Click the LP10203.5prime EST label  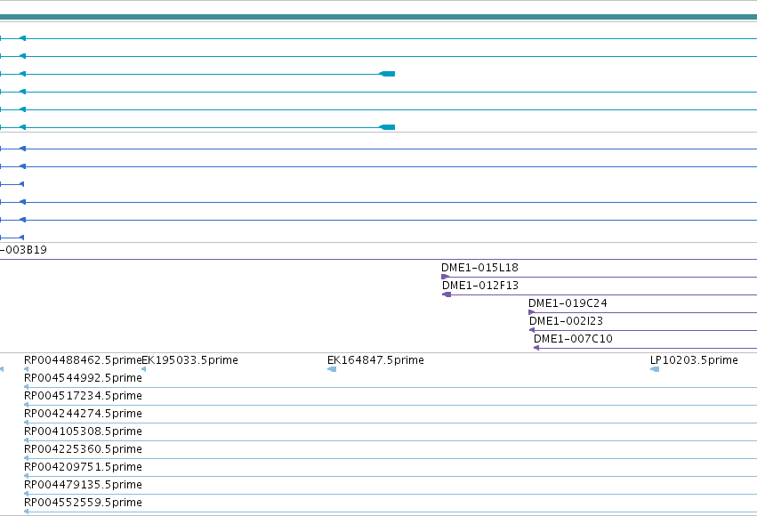coord(694,360)
